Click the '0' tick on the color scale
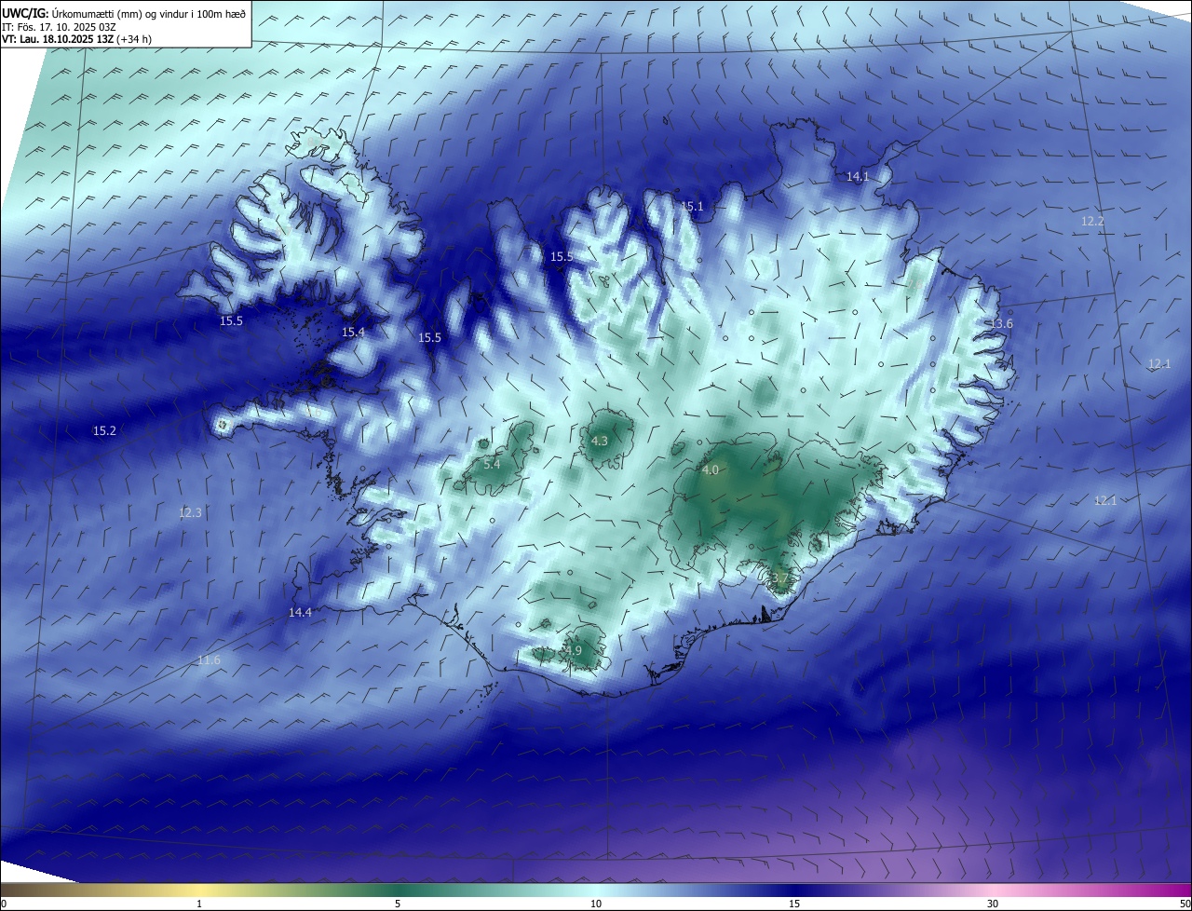The image size is (1192, 911). click(x=4, y=904)
